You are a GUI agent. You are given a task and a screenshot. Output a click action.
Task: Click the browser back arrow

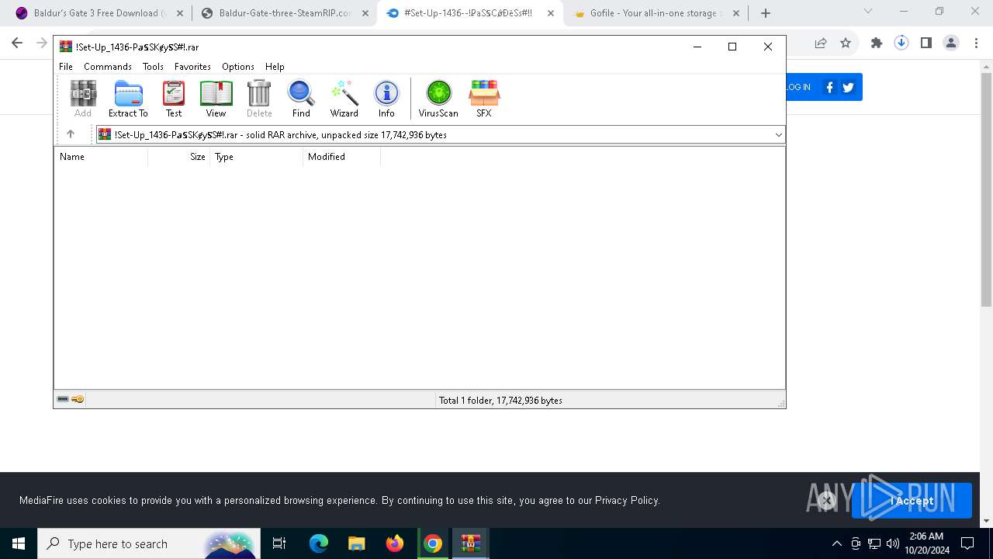tap(17, 43)
